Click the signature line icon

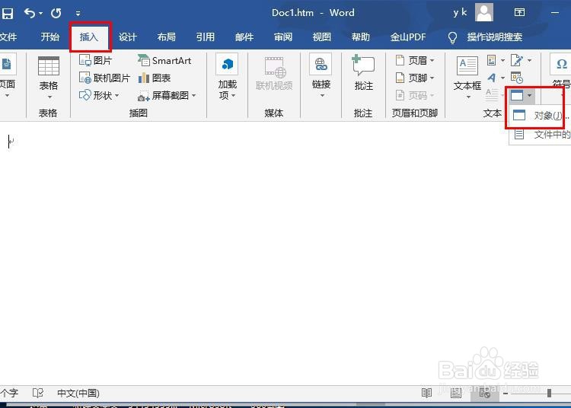[x=517, y=60]
